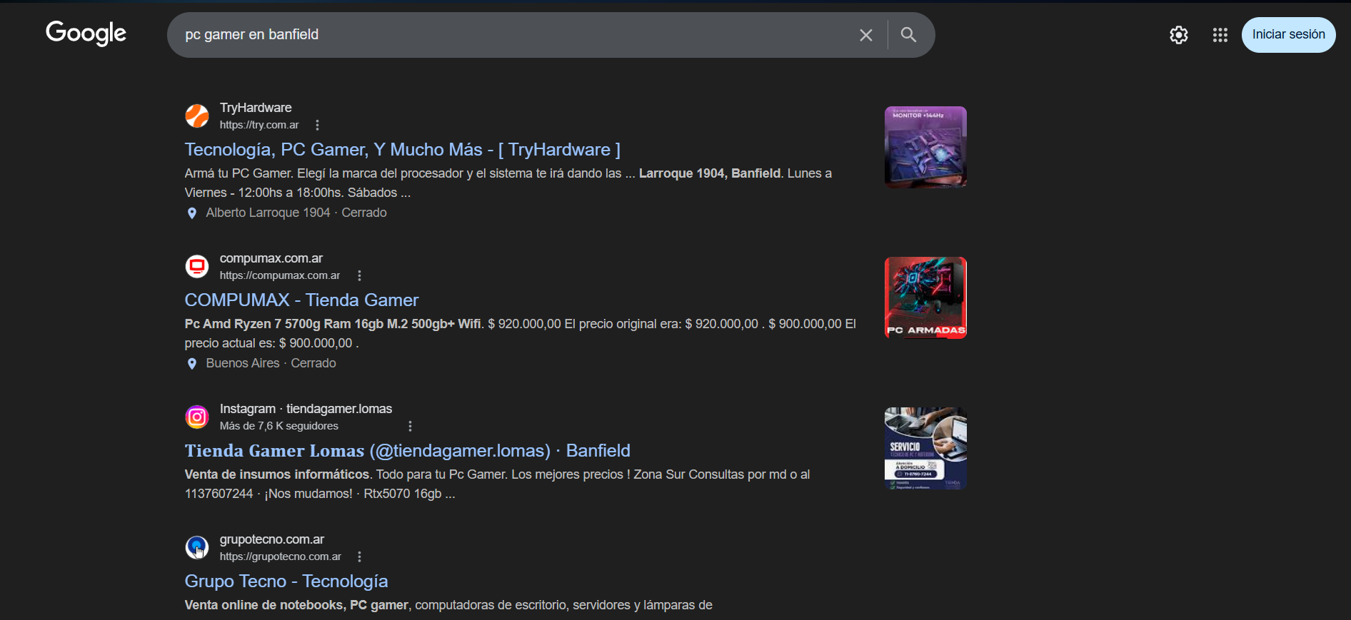Viewport: 1351px width, 620px height.
Task: Open the Google apps grid
Action: click(x=1220, y=35)
